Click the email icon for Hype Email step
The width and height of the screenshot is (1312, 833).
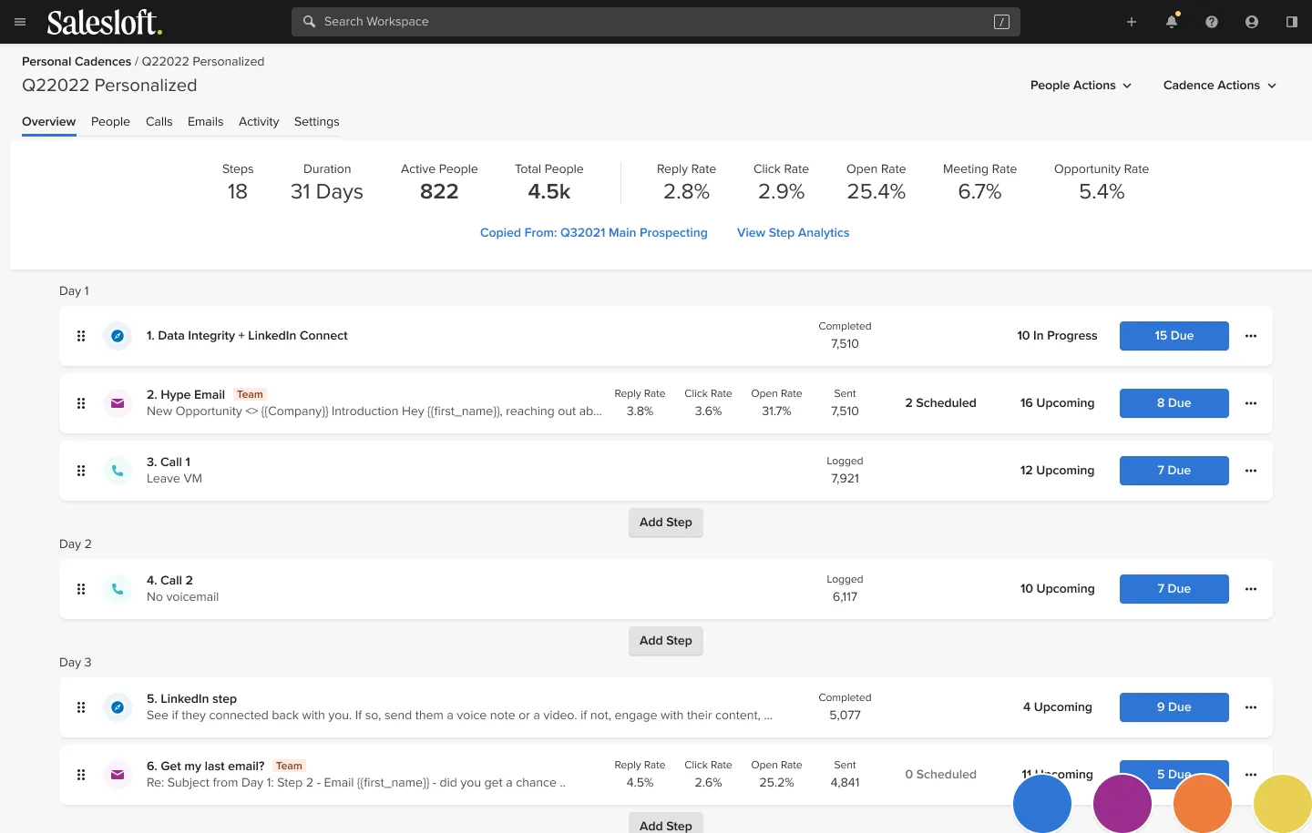point(118,403)
